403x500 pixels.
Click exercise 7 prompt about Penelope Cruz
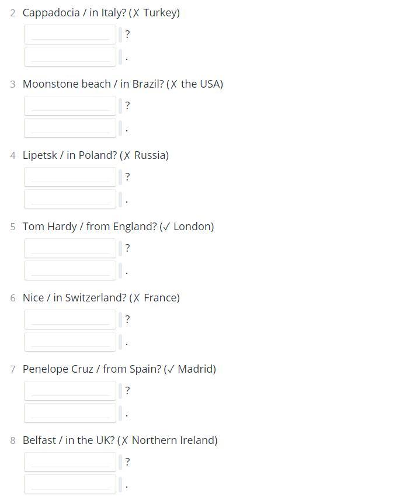(x=119, y=369)
